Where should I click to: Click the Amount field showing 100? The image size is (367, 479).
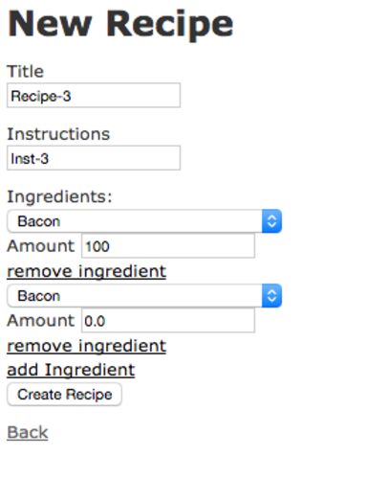168,246
